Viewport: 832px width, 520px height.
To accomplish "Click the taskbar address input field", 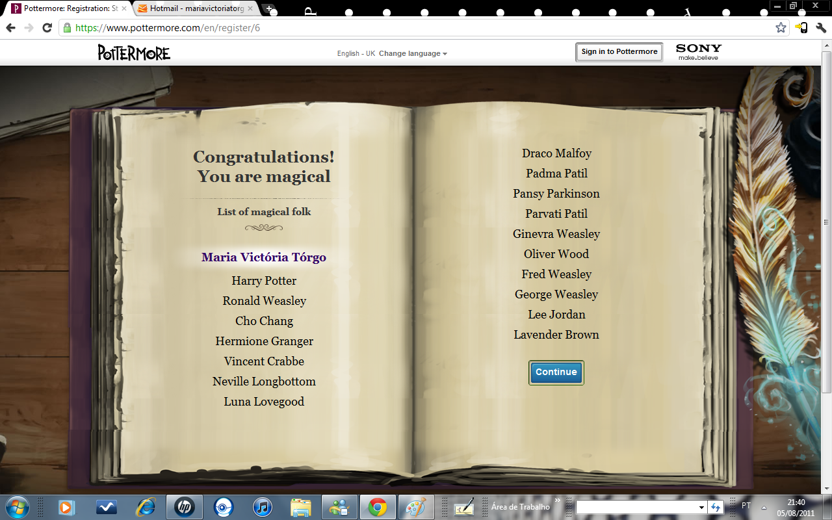I will pyautogui.click(x=636, y=507).
